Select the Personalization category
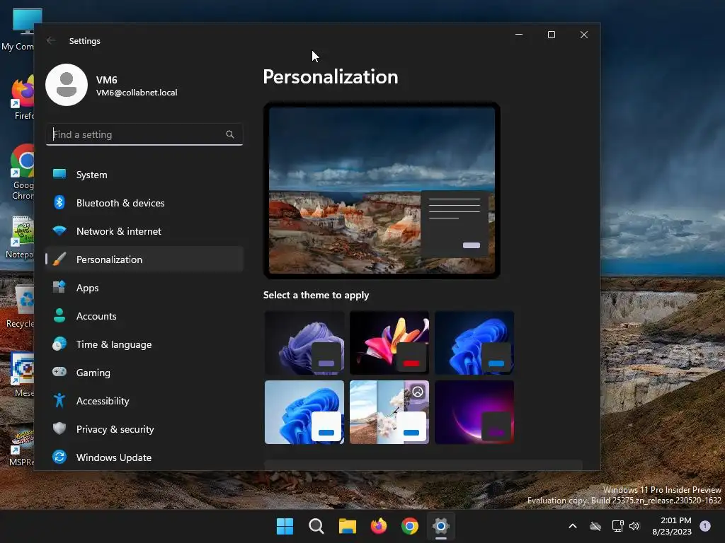725x543 pixels. click(x=144, y=259)
